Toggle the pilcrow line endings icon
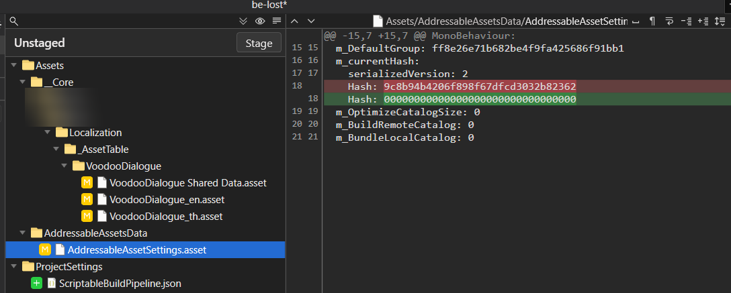 [652, 21]
